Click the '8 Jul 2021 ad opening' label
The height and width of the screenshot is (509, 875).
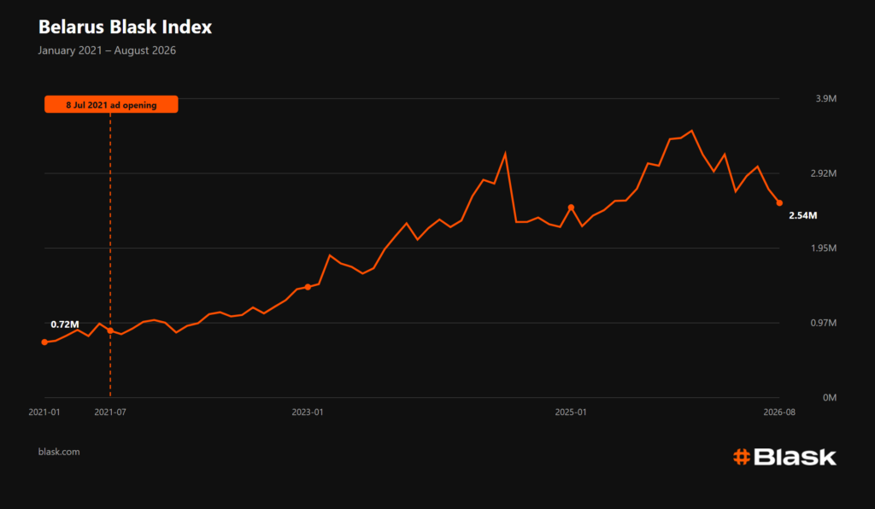click(x=111, y=105)
